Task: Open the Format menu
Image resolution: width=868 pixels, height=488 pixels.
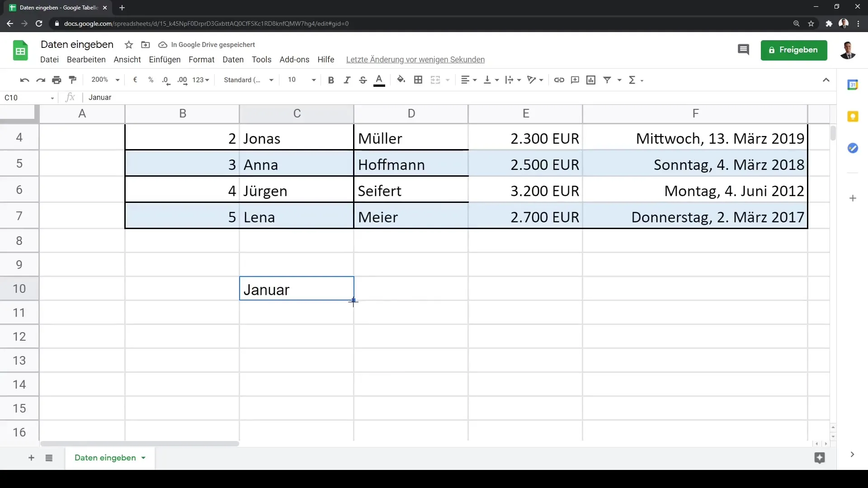Action: [x=201, y=60]
